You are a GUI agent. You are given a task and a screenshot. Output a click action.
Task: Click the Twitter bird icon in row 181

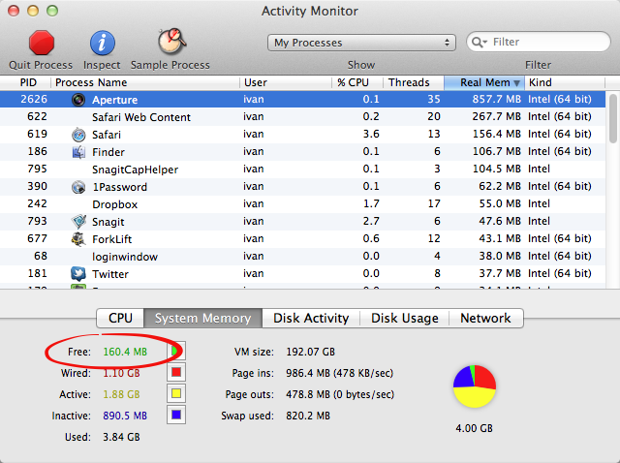[x=78, y=273]
